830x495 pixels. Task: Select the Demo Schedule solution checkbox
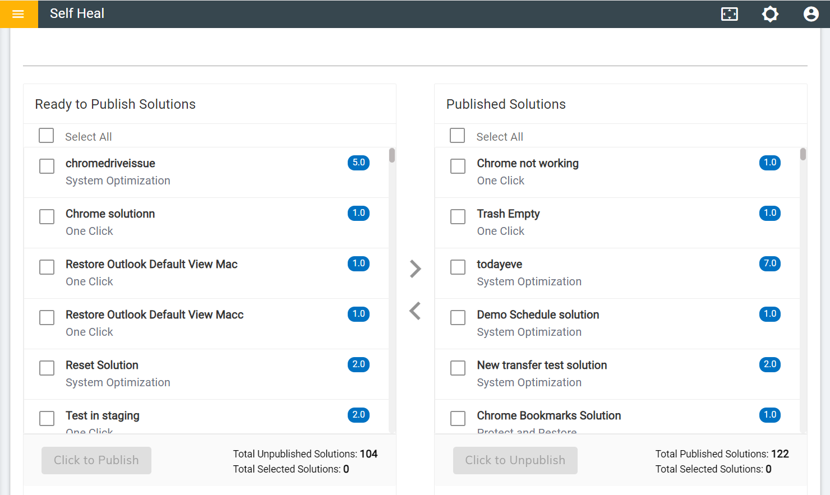point(458,318)
